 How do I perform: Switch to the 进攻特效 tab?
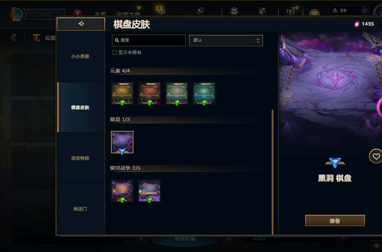(81, 158)
